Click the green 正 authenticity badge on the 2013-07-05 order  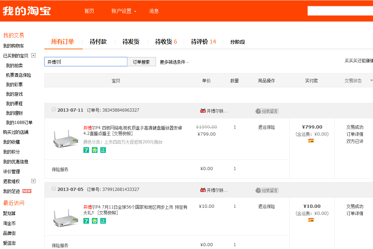tap(103, 221)
